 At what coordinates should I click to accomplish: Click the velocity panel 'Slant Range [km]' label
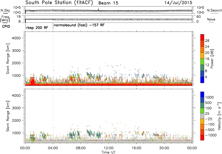8,116
